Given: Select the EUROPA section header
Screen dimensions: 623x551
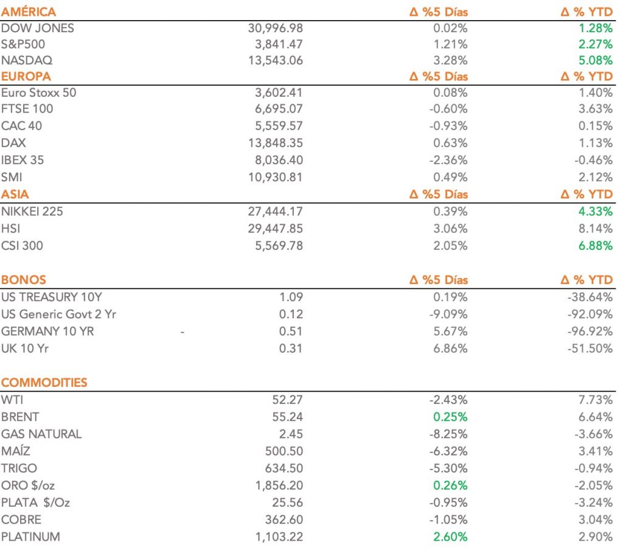Looking at the screenshot, I should click(26, 77).
